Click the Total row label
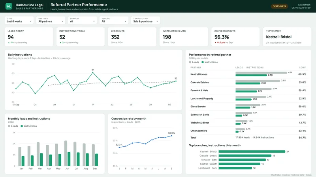The width and height of the screenshot is (316, 177). [193, 138]
